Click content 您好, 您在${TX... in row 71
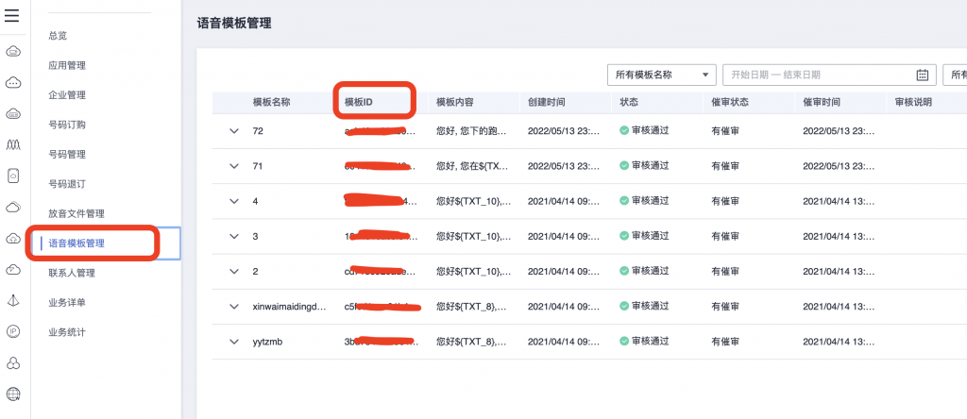 (473, 166)
